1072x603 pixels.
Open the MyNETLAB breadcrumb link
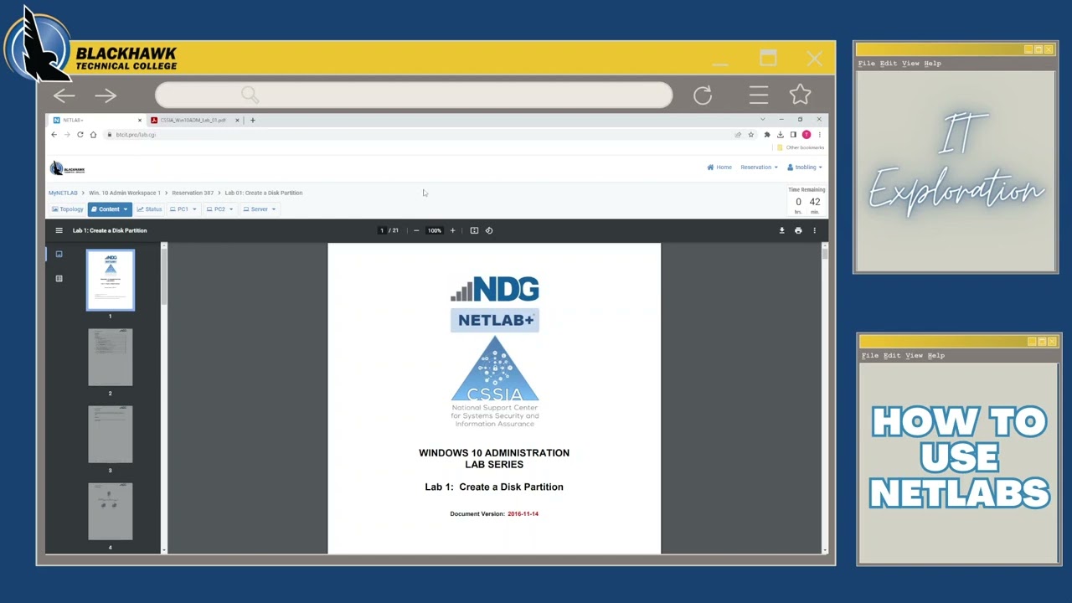click(x=63, y=193)
